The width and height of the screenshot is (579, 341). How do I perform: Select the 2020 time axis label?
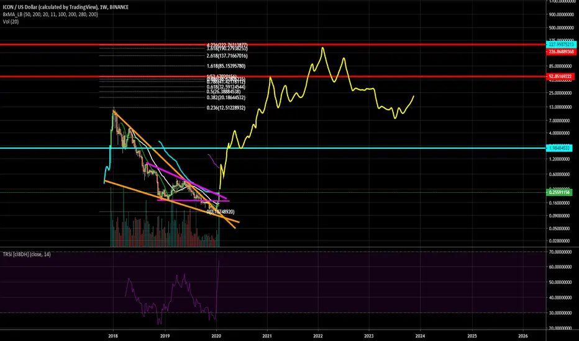(x=216, y=336)
